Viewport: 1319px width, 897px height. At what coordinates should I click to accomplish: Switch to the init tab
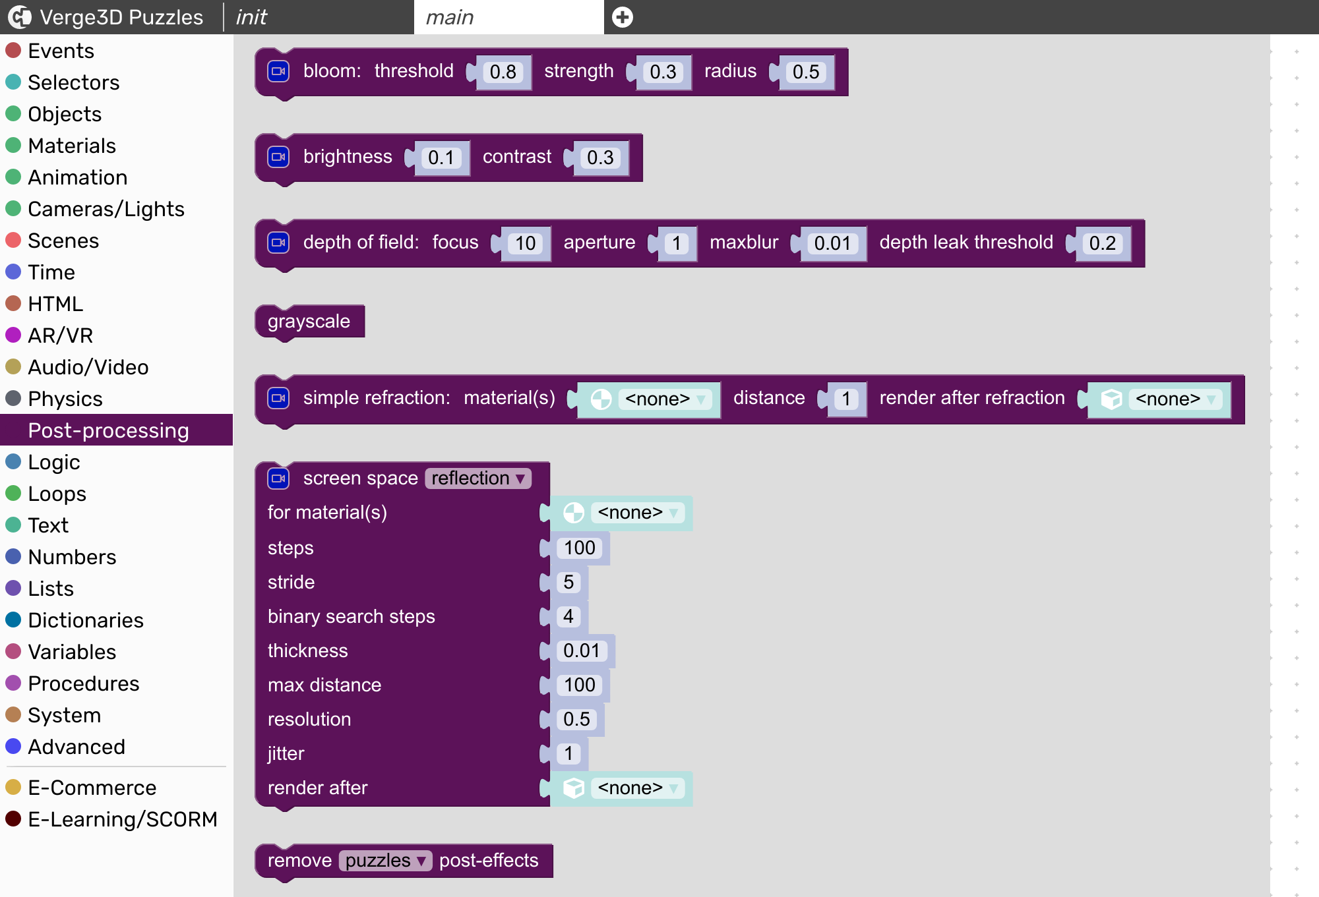tap(319, 17)
